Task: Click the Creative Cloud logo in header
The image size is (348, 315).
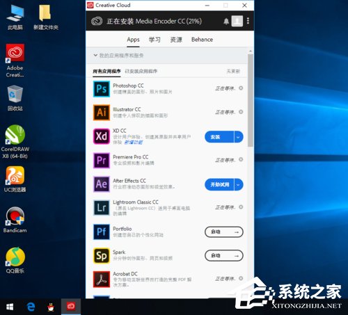Action: [x=97, y=22]
